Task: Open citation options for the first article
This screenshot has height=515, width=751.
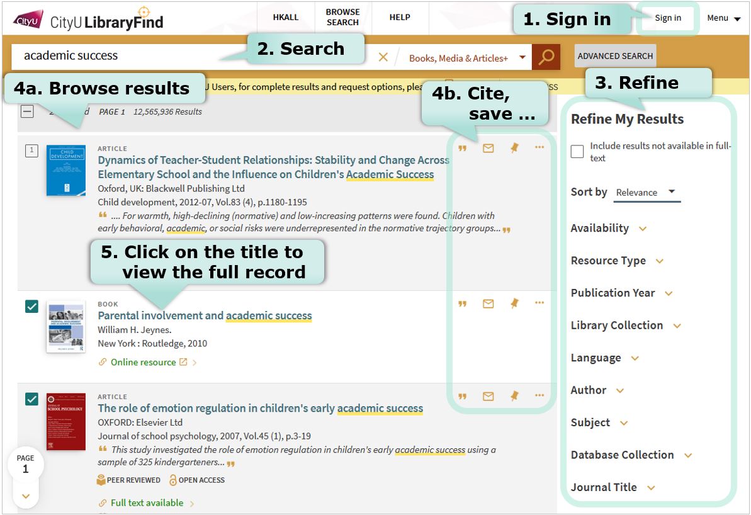Action: 463,147
